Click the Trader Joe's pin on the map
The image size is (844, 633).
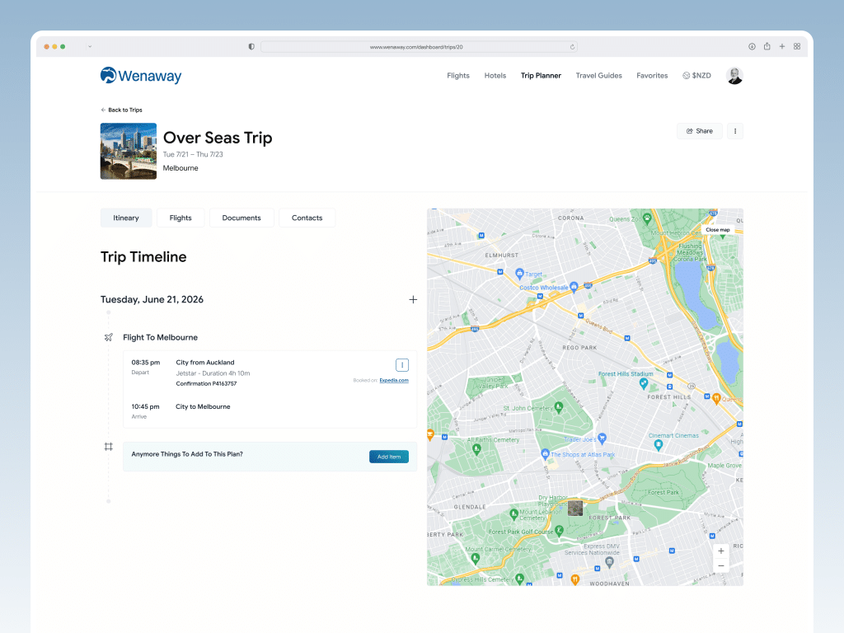click(603, 438)
